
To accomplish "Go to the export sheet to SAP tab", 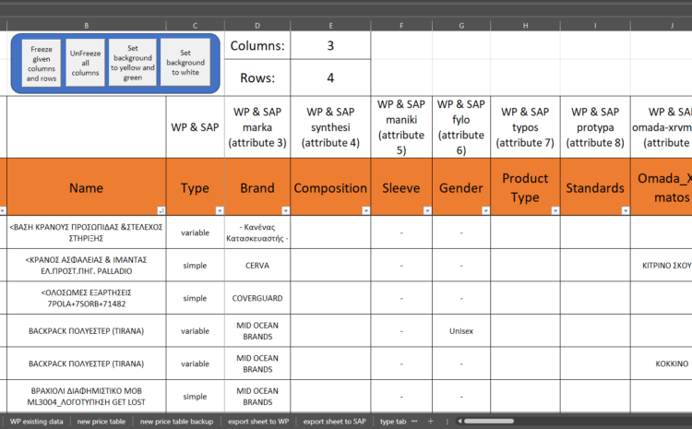I will [x=335, y=422].
